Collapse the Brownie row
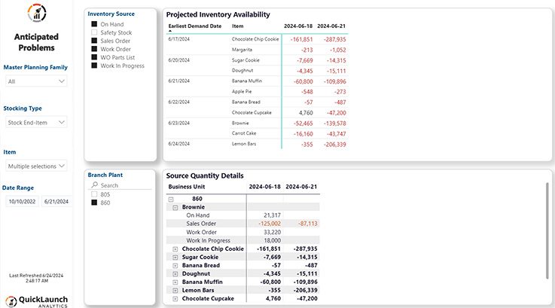555x308 pixels. click(x=175, y=207)
